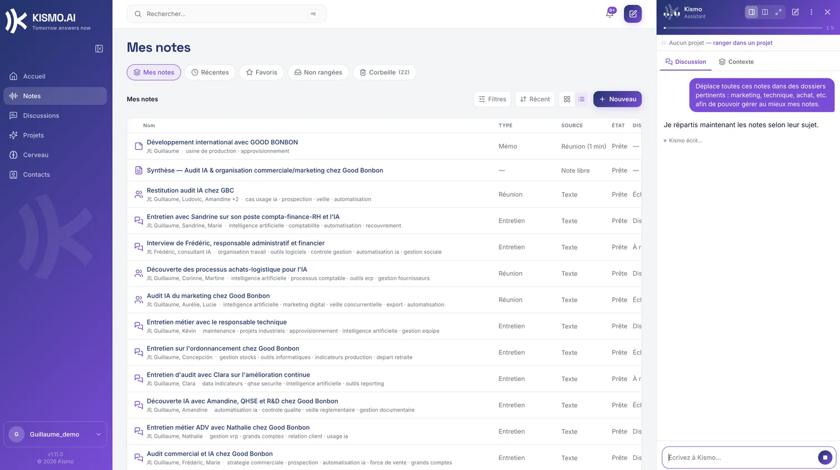Open Corbeille (22)

(384, 72)
